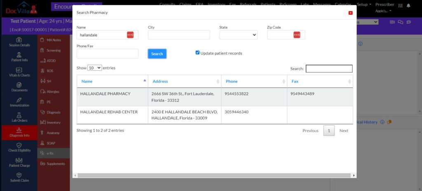Open Vitals & Charts
This screenshot has width=422, height=191.
(19, 72)
